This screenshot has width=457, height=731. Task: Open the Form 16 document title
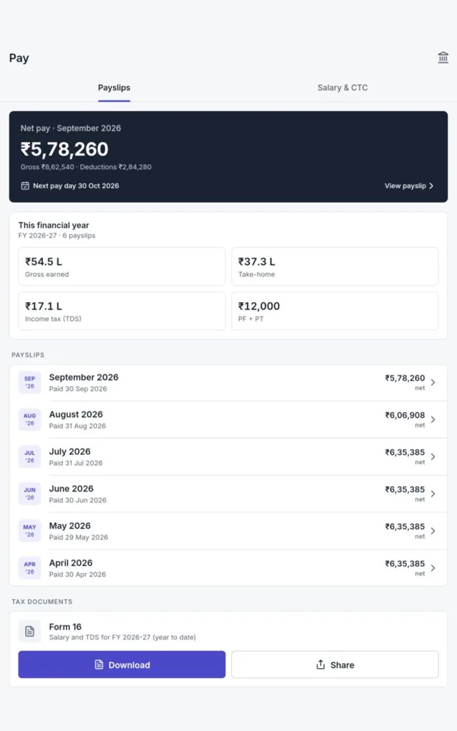click(65, 626)
